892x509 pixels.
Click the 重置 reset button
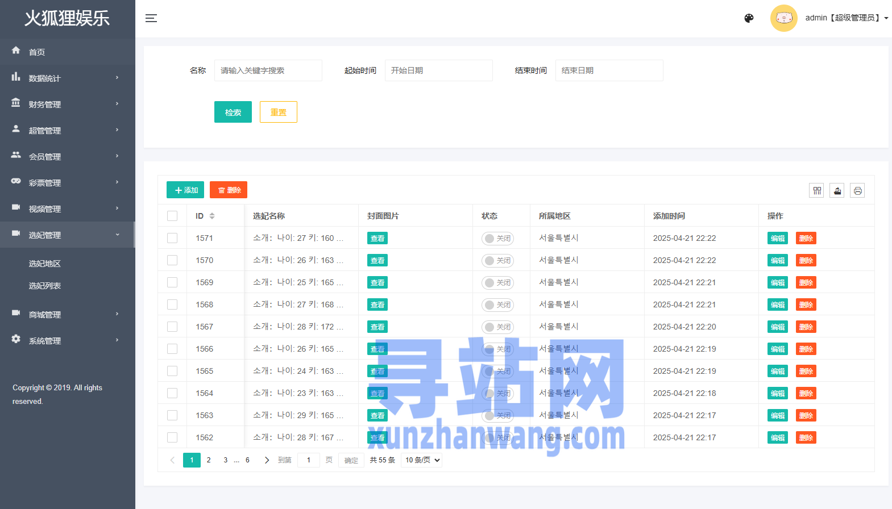(x=279, y=112)
